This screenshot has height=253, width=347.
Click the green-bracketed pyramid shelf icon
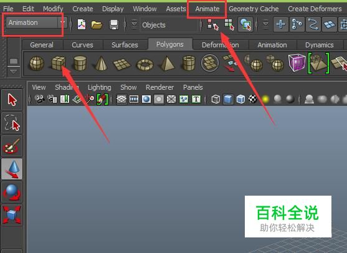point(319,63)
